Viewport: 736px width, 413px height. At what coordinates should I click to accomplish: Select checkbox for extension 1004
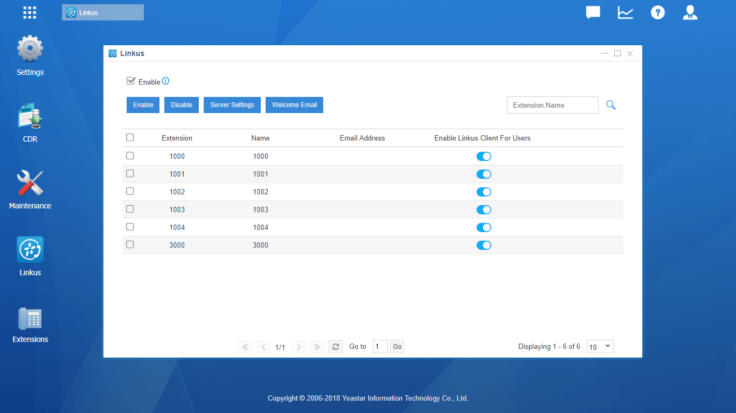130,227
